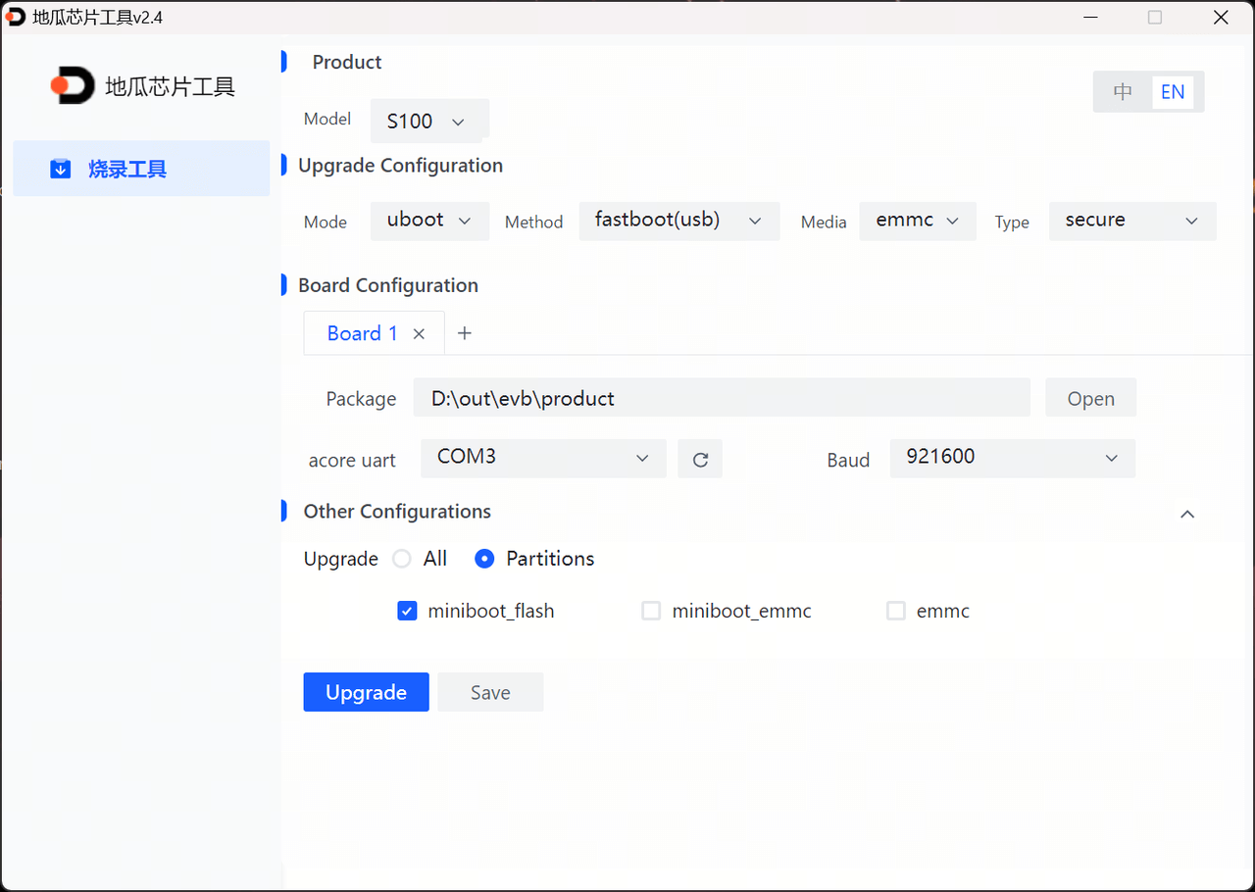Open the Method fastboot(usb) dropdown
This screenshot has width=1255, height=892.
point(678,221)
